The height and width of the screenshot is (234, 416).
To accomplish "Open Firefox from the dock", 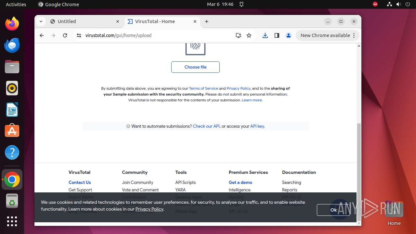I will [x=12, y=24].
